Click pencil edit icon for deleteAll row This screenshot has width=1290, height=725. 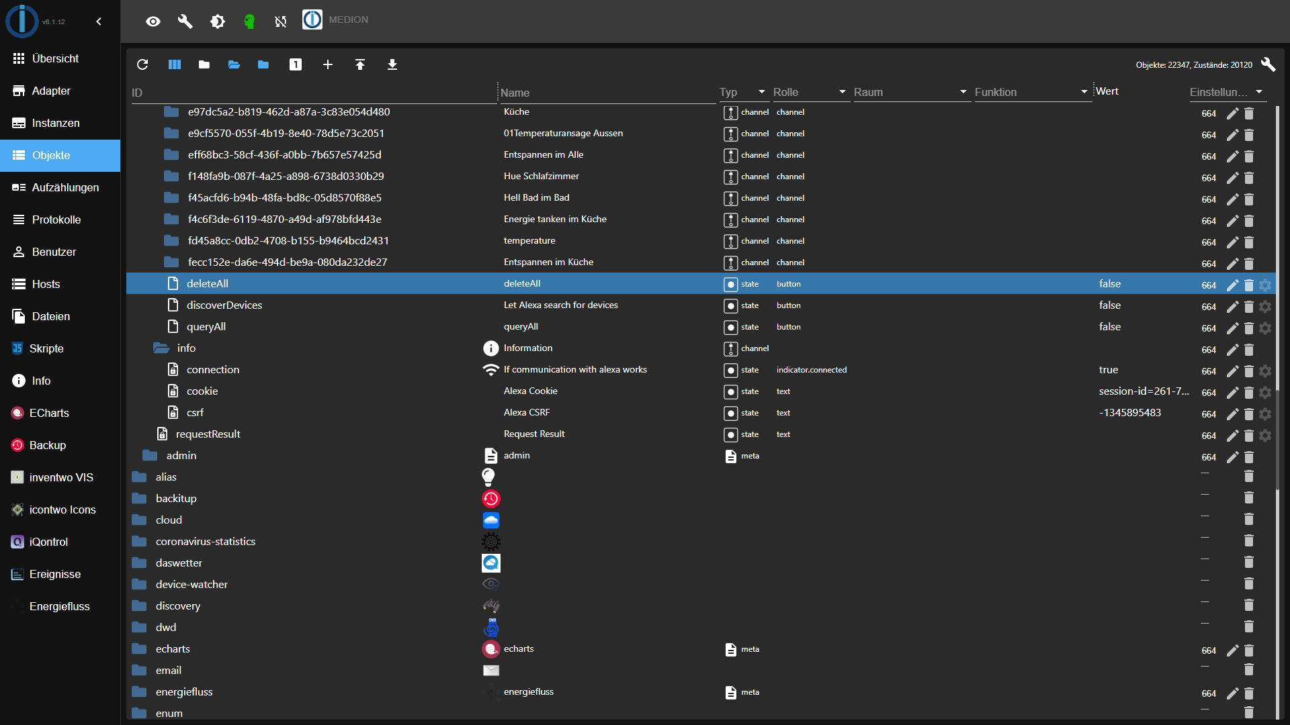(x=1232, y=285)
